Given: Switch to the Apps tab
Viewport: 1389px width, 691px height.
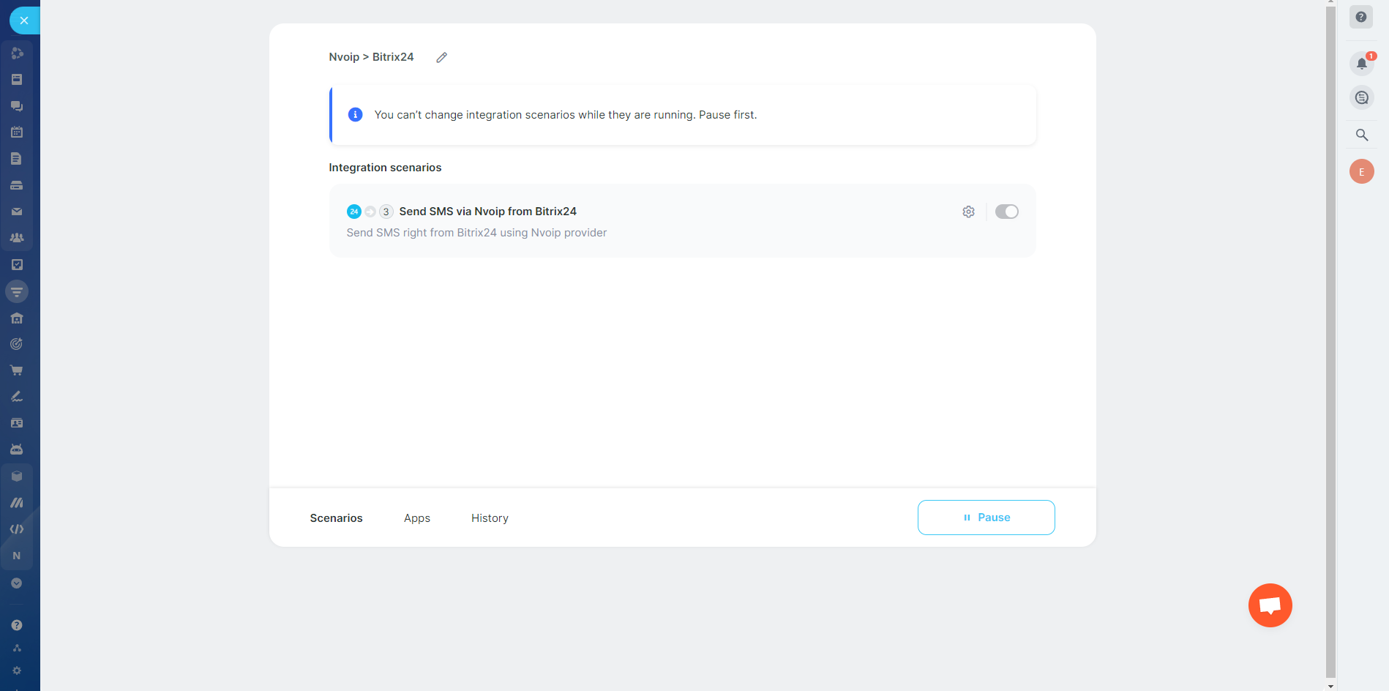Looking at the screenshot, I should (416, 518).
